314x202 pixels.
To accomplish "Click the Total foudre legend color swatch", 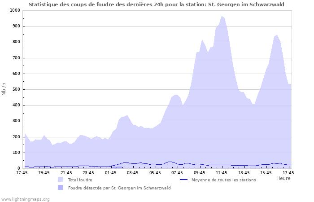I will click(x=60, y=180).
